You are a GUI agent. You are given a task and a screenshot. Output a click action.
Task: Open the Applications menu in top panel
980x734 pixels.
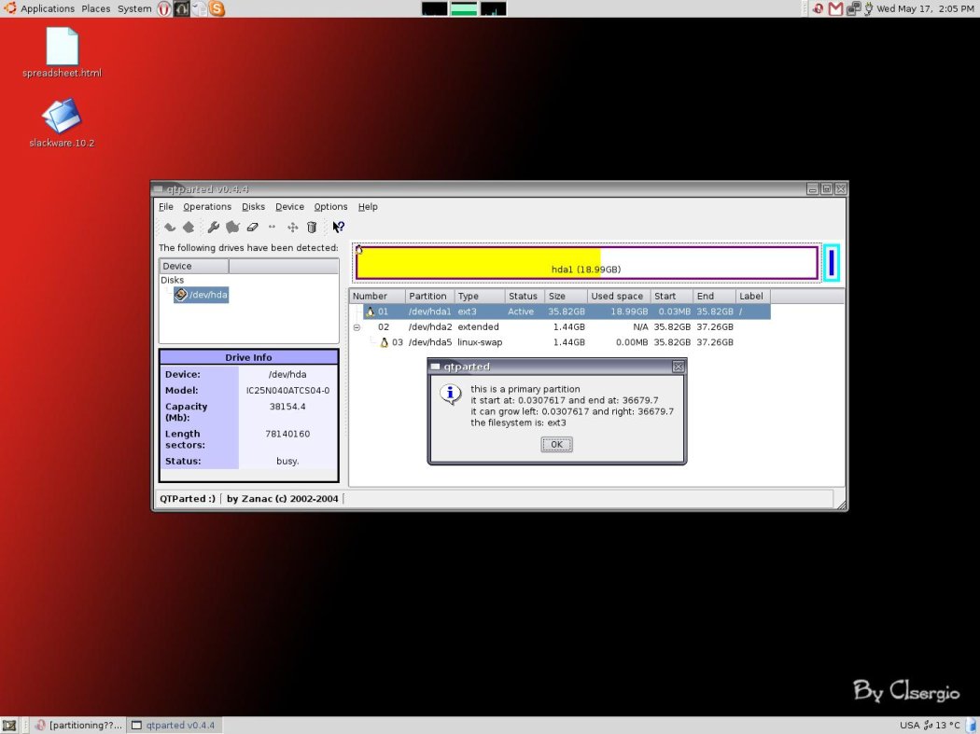tap(48, 8)
